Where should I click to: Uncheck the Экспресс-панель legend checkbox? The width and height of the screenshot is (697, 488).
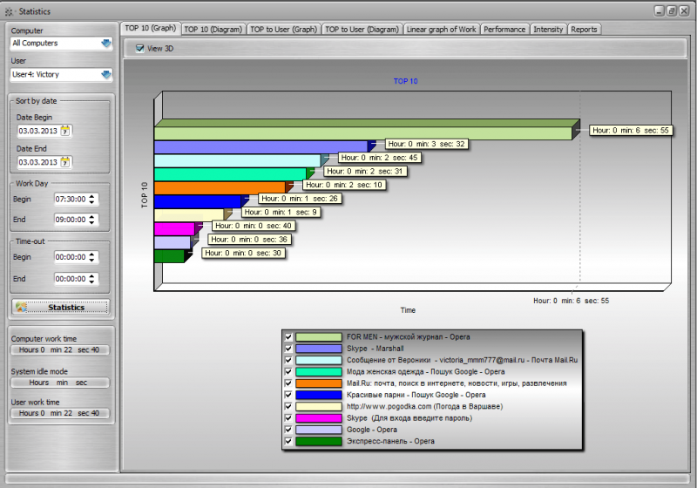[x=288, y=441]
